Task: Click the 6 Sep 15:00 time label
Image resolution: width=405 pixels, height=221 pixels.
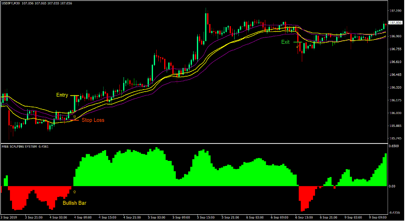Action: (x=303, y=217)
